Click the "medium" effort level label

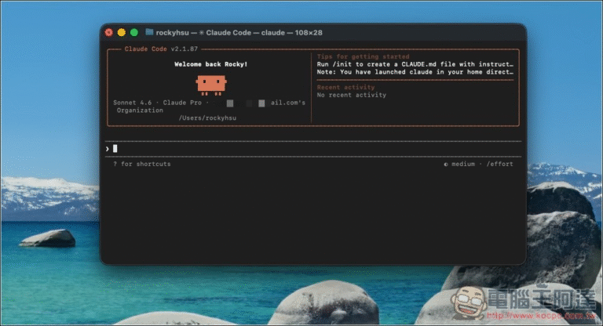pyautogui.click(x=463, y=164)
